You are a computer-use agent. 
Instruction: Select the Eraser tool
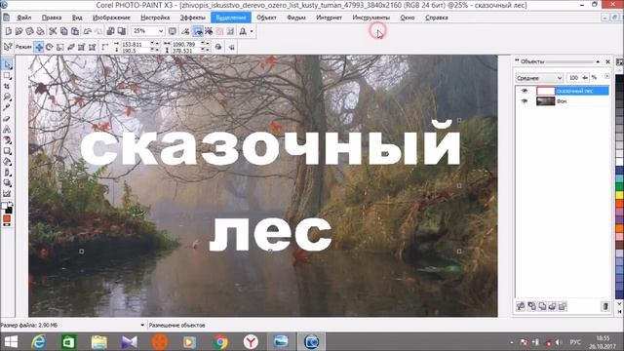(x=7, y=119)
